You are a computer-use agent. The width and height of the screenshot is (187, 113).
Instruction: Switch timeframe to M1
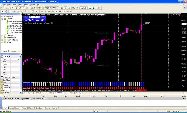[x=42, y=11]
